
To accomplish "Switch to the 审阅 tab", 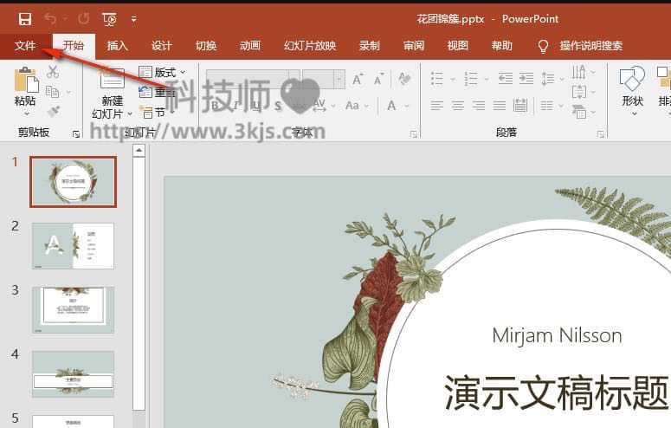I will 413,46.
